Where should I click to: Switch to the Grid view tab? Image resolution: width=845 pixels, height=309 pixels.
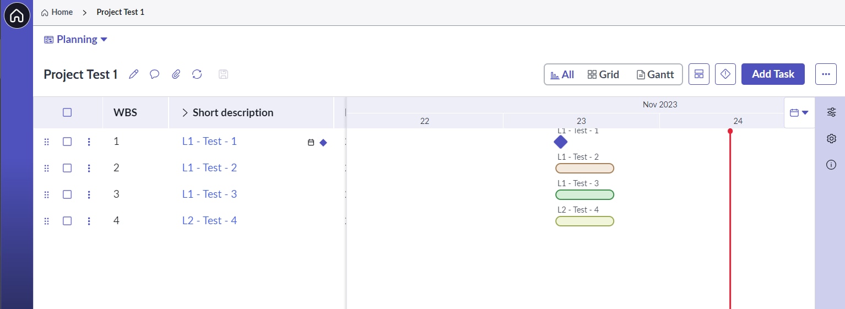pos(603,74)
